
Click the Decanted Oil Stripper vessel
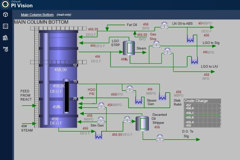142,123
